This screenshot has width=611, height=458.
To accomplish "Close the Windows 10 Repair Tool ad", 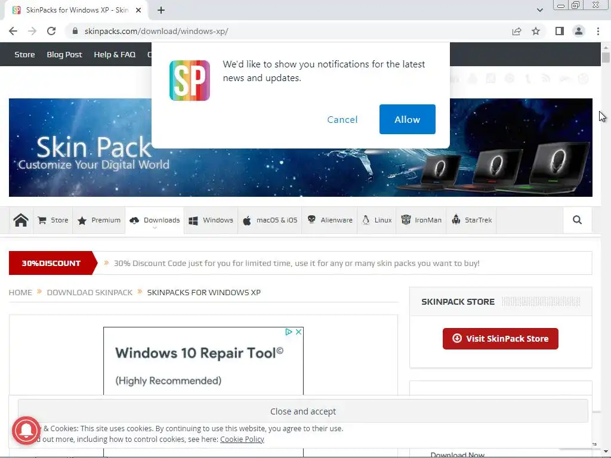I will pyautogui.click(x=298, y=332).
